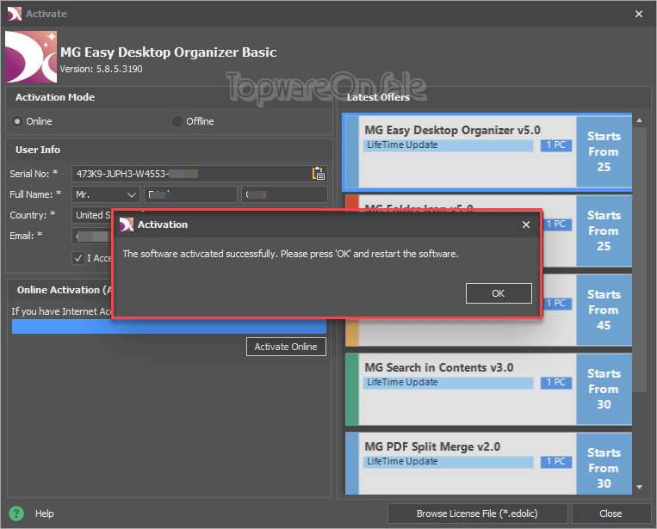Click the Latest Offers header
The width and height of the screenshot is (657, 529).
pyautogui.click(x=378, y=97)
